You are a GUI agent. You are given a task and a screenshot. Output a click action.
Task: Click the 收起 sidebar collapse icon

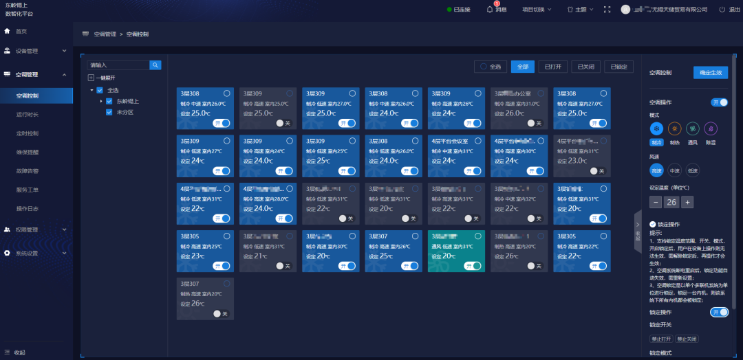pos(7,352)
